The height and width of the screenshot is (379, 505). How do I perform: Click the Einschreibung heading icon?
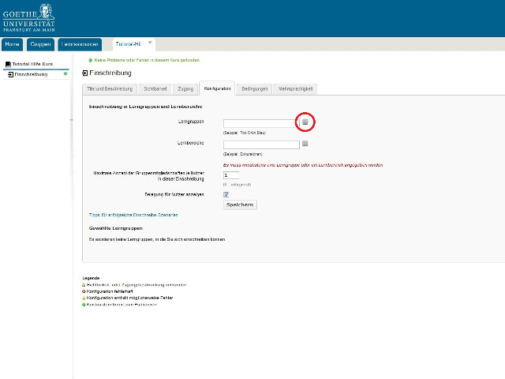pyautogui.click(x=85, y=73)
